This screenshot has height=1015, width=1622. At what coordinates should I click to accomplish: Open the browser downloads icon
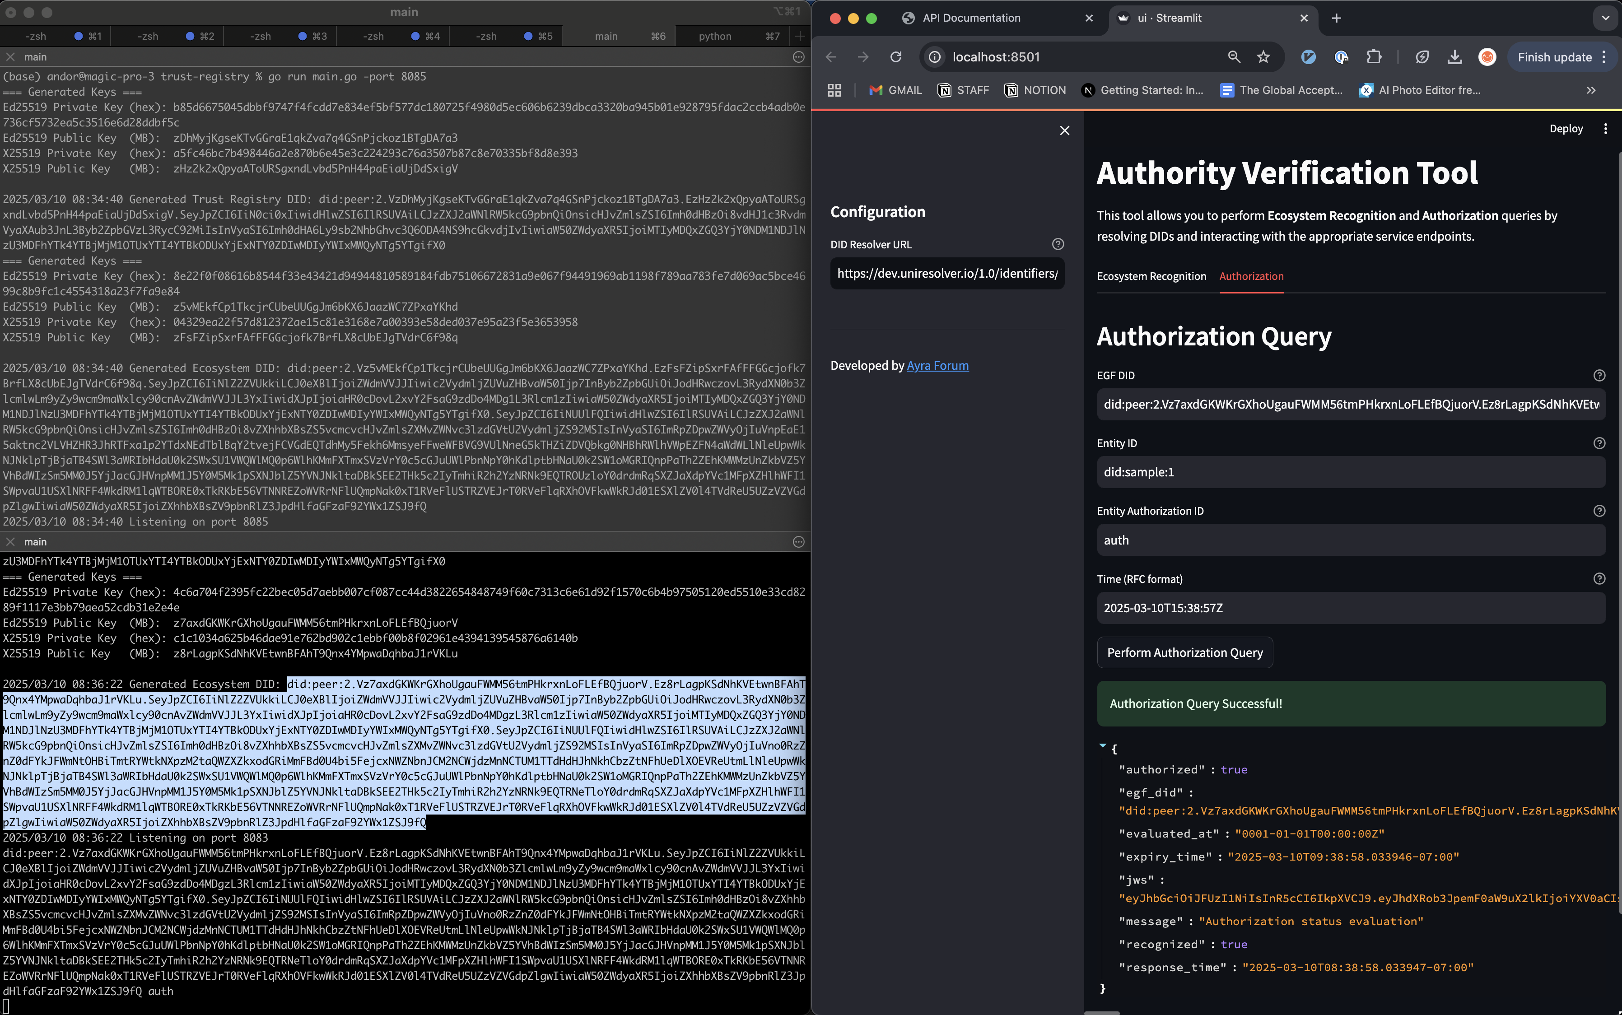coord(1454,57)
